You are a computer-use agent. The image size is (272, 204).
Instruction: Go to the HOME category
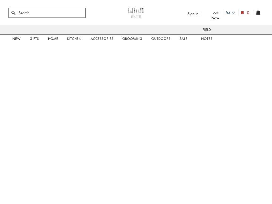click(53, 39)
